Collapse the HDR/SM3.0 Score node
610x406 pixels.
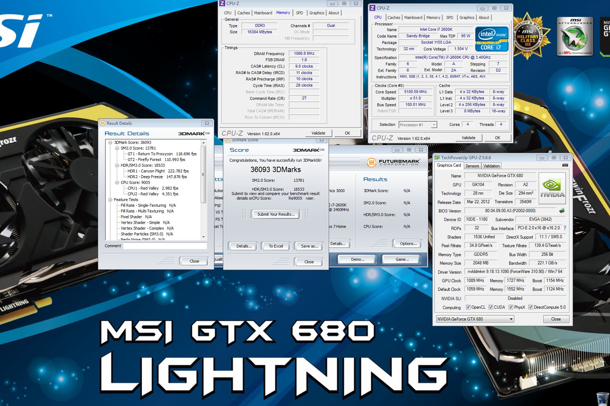(x=117, y=165)
